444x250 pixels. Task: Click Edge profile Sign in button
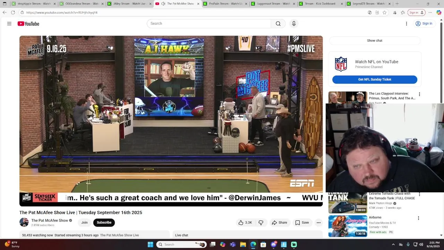click(x=416, y=12)
